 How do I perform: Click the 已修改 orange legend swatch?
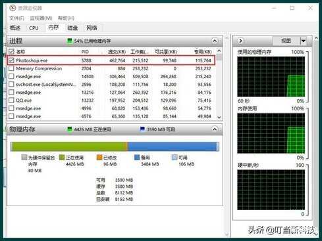point(99,158)
